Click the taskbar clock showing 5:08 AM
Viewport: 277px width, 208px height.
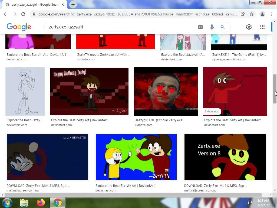pyautogui.click(x=263, y=203)
